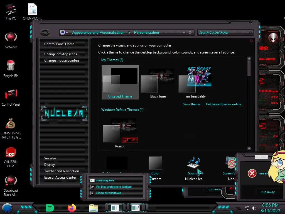Open Download Black Ali desktop icon
The image size is (285, 214).
click(x=11, y=186)
